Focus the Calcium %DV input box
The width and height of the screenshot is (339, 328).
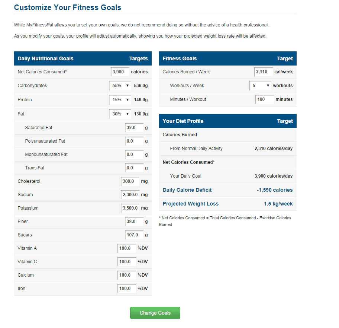[126, 275]
